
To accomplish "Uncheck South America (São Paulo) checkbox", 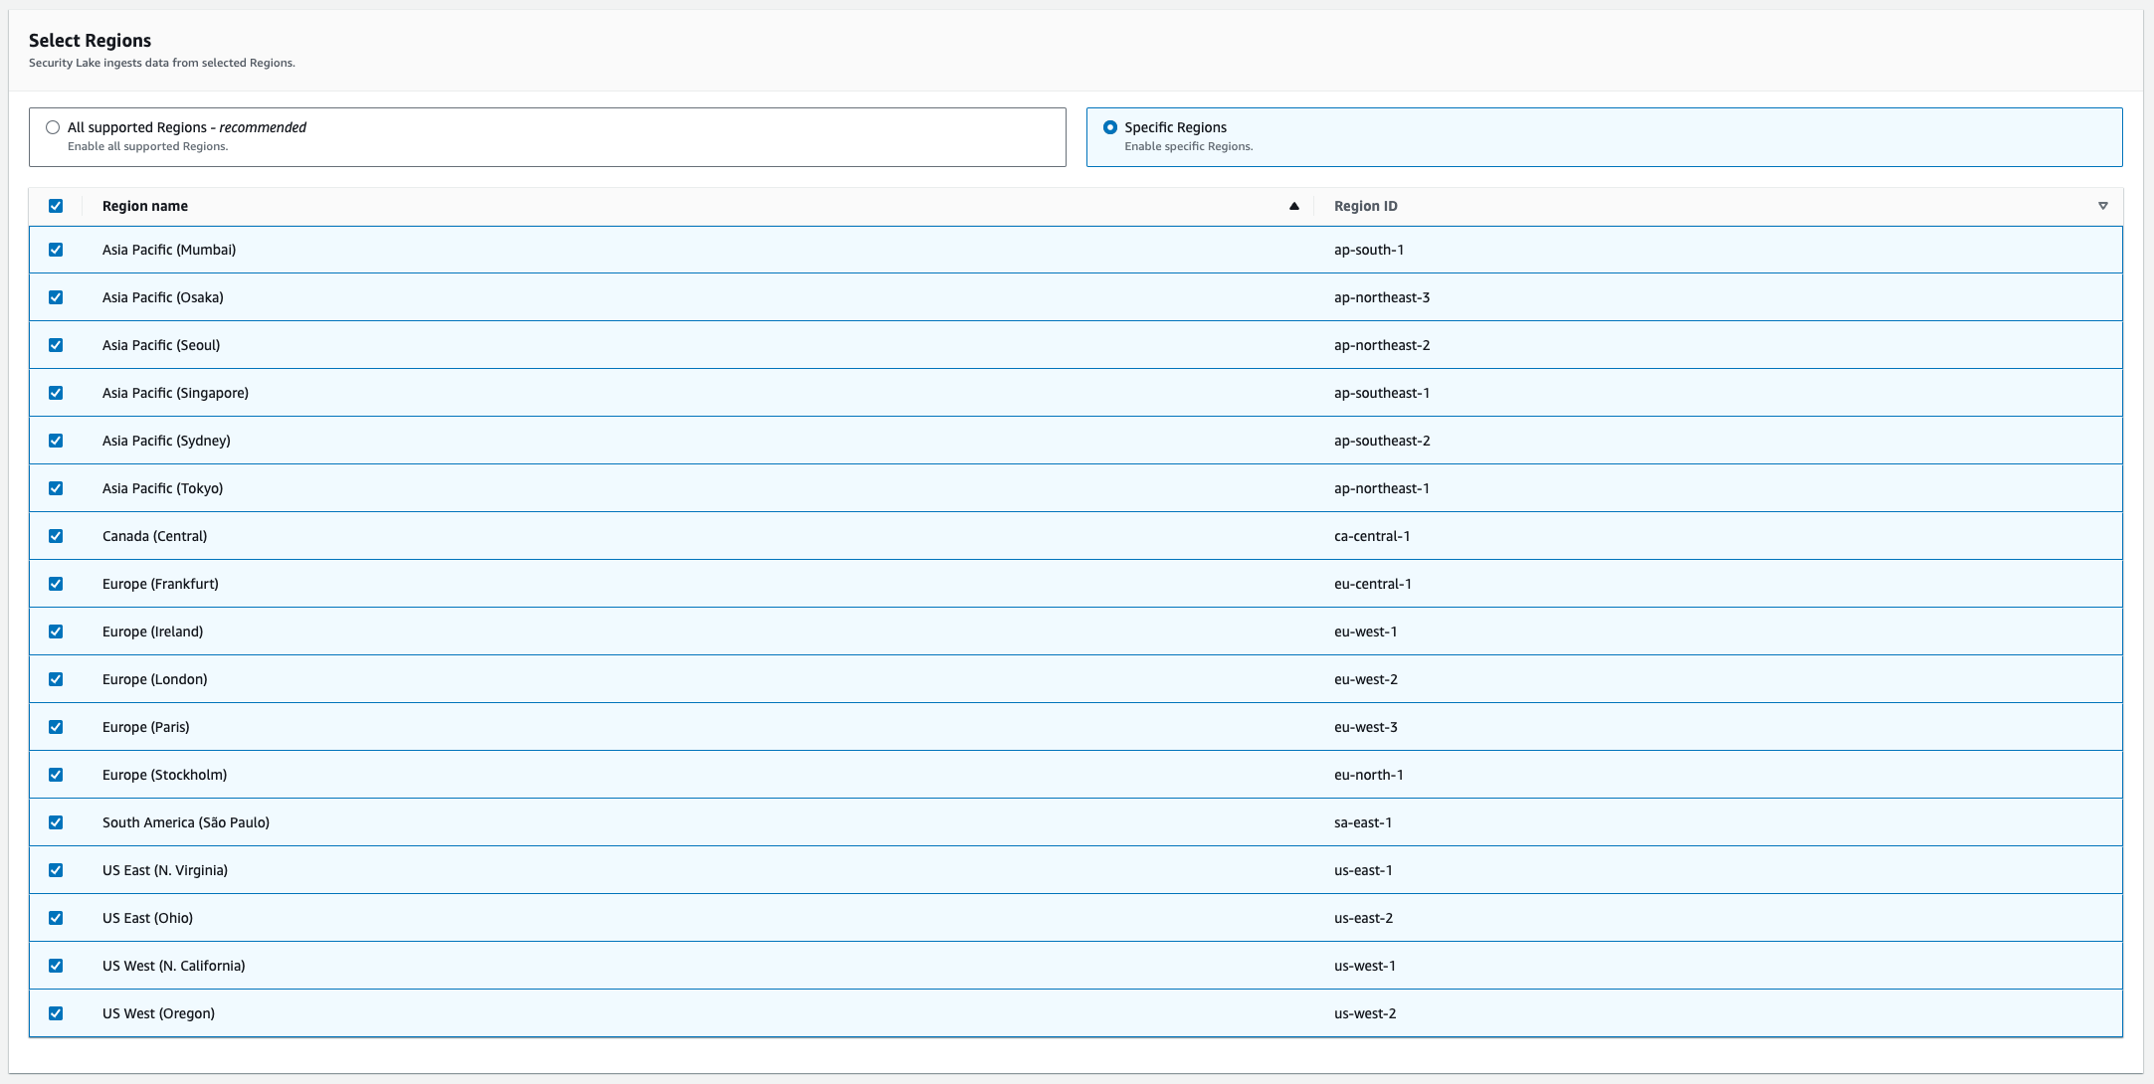I will click(56, 822).
